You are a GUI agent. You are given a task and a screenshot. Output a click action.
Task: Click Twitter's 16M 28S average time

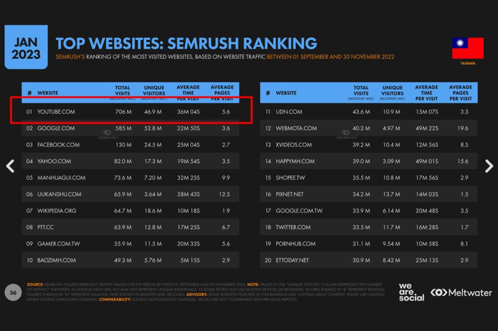(x=427, y=227)
